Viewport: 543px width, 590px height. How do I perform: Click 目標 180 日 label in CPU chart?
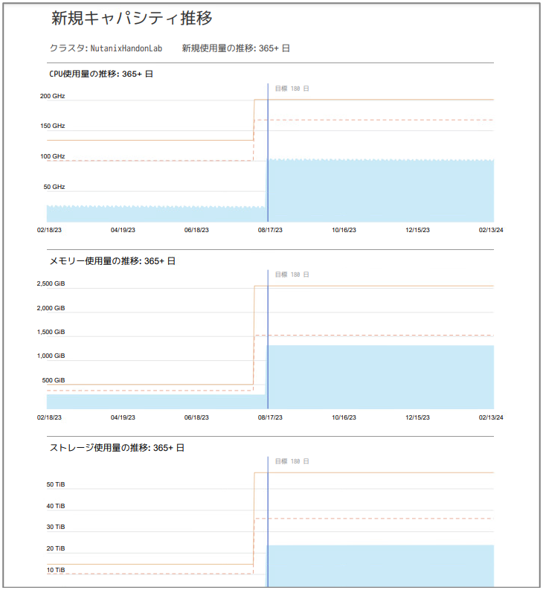[x=292, y=89]
